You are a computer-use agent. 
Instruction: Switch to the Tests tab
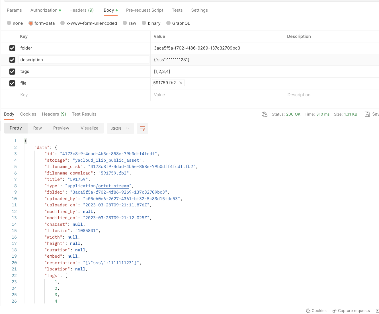click(177, 10)
